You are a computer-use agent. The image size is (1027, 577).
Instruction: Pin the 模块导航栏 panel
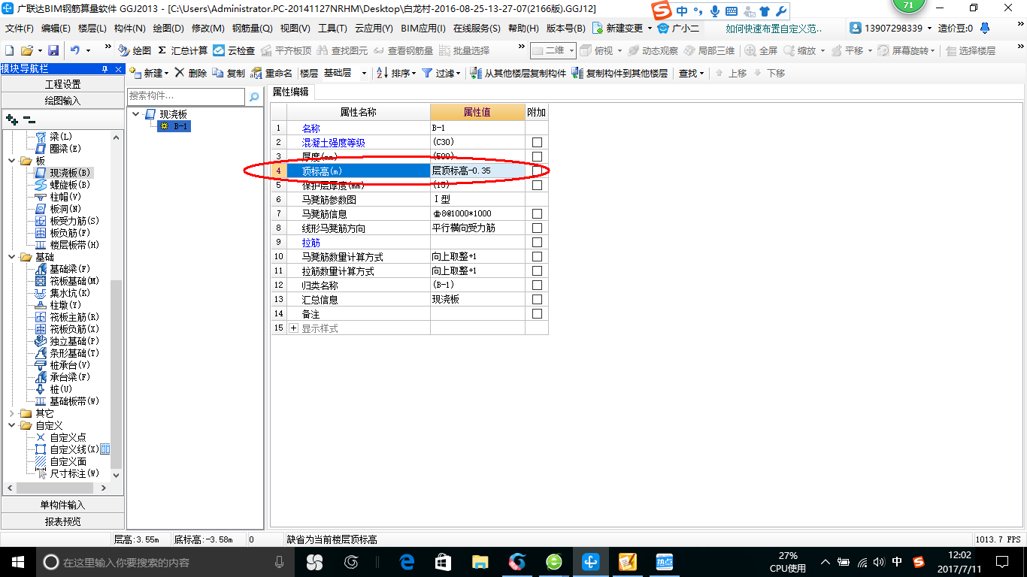(x=105, y=69)
